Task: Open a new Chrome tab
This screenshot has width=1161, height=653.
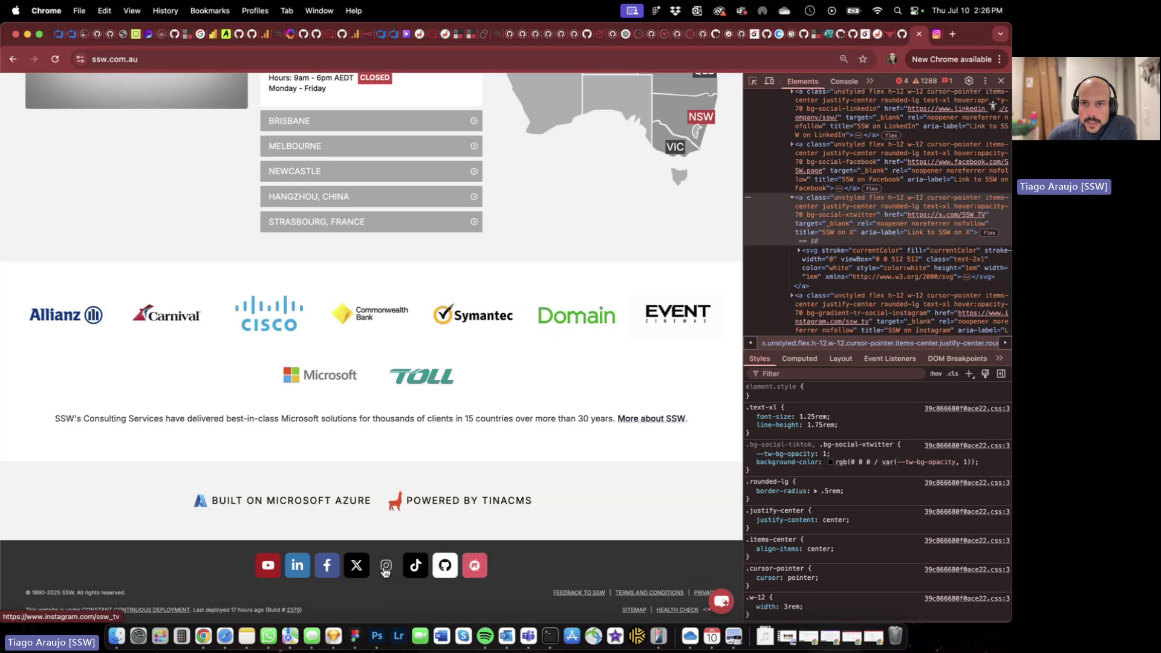Action: tap(952, 34)
